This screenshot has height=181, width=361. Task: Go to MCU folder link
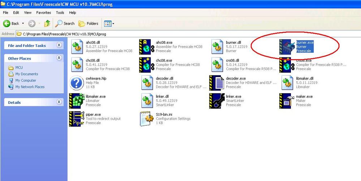pyautogui.click(x=19, y=68)
